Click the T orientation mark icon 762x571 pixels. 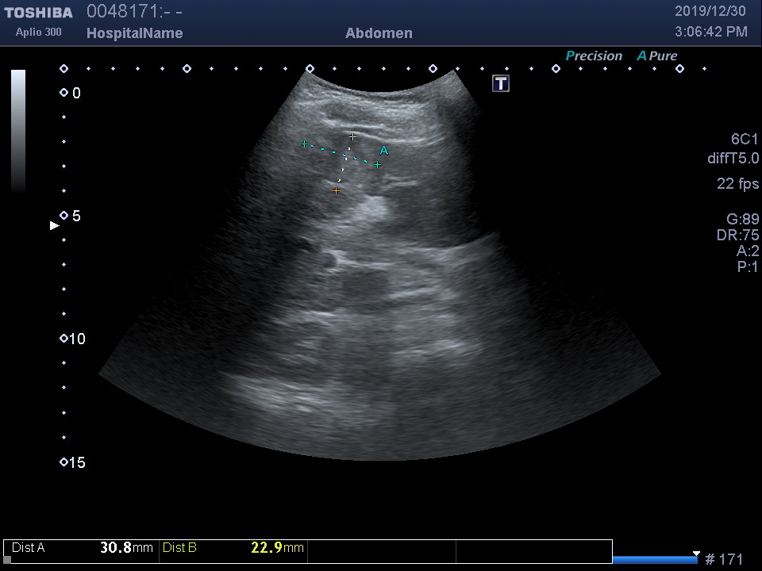tap(501, 83)
